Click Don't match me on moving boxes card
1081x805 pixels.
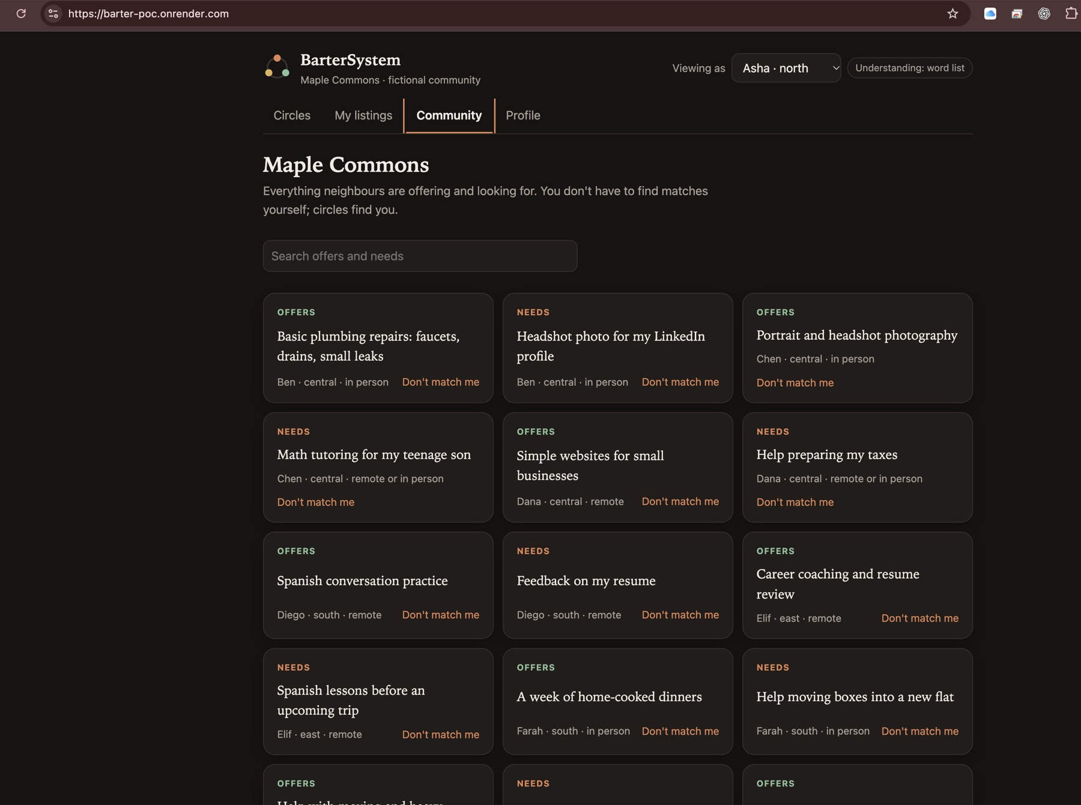pos(920,731)
